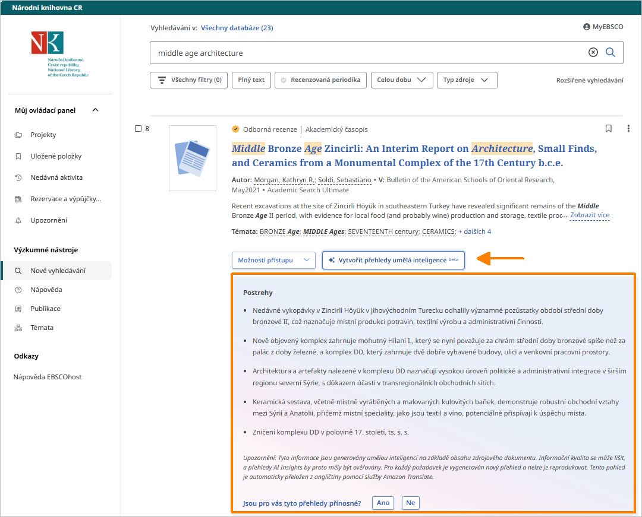Expand the Možnosti přístupu dropdown

click(273, 261)
